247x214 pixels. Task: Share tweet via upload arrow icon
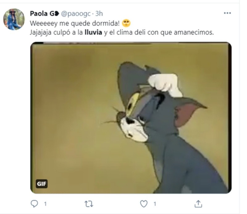(x=198, y=204)
